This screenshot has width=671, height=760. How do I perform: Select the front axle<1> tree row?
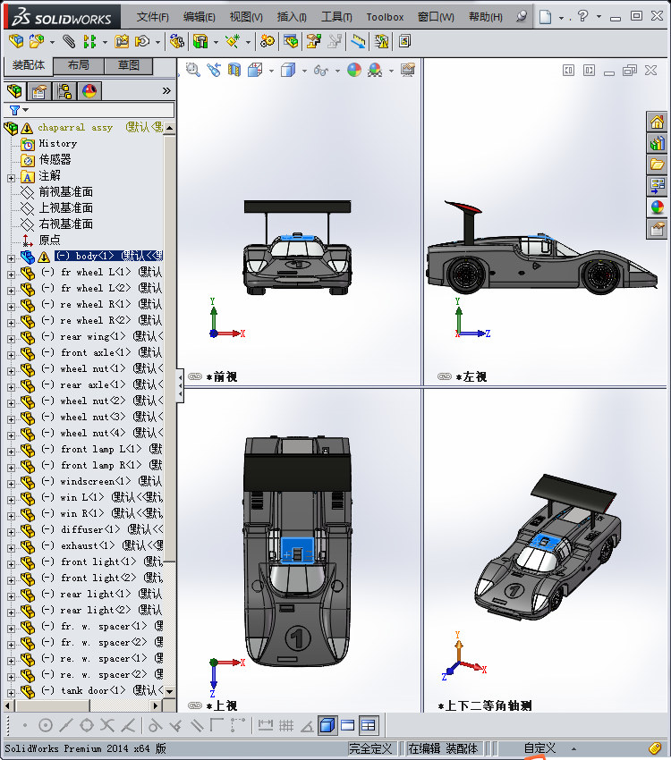pos(91,352)
